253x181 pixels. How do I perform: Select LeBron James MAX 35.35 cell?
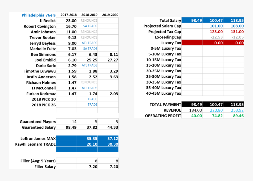tap(87, 139)
